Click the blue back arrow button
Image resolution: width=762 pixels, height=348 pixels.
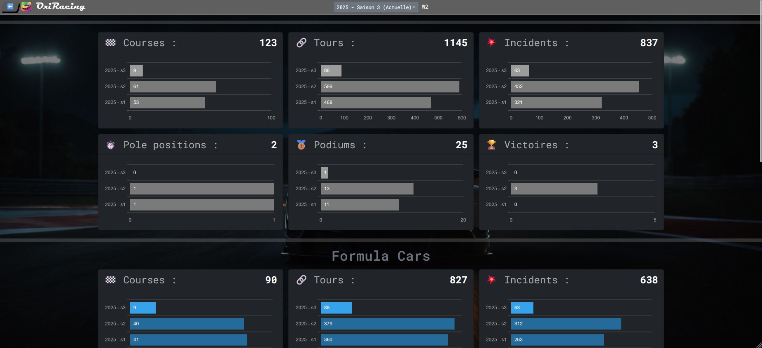(x=10, y=7)
